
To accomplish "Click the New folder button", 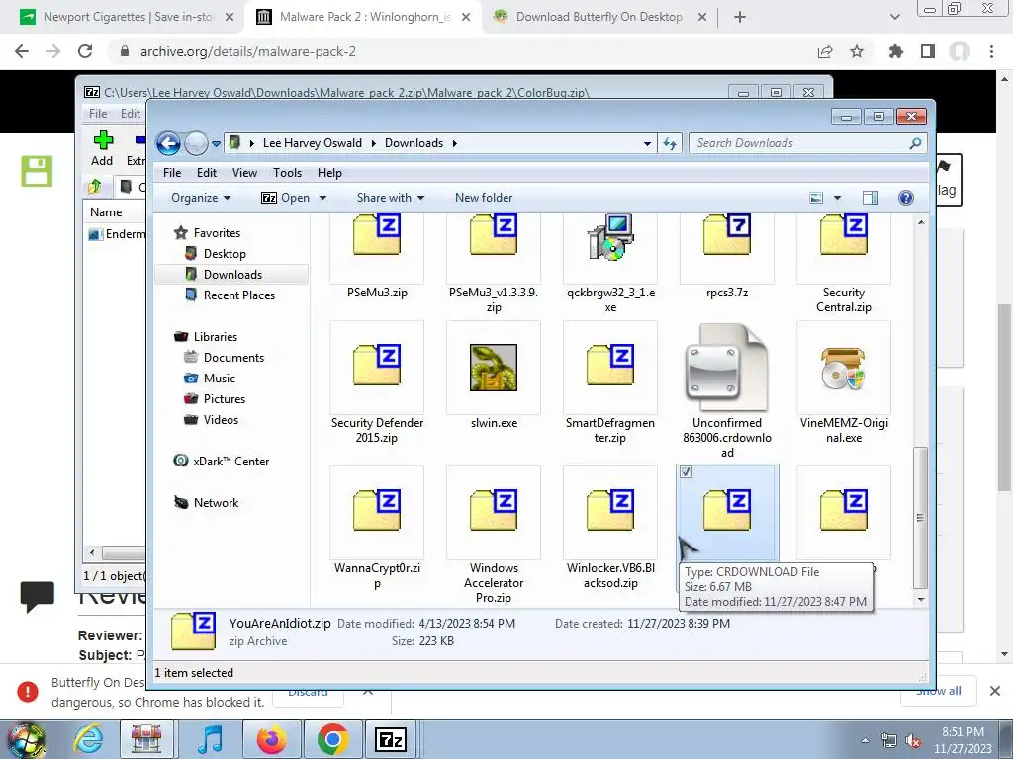I will [484, 198].
